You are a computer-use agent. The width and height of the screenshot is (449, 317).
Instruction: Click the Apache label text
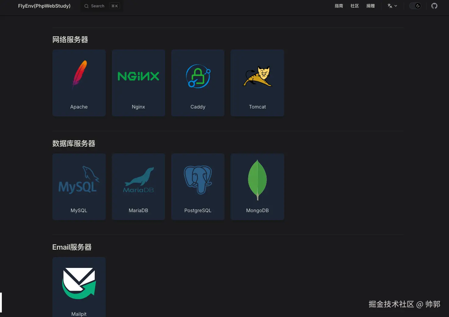pyautogui.click(x=79, y=107)
